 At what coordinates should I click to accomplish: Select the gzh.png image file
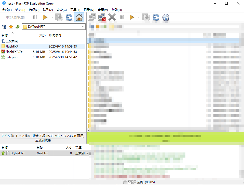(x=43, y=57)
